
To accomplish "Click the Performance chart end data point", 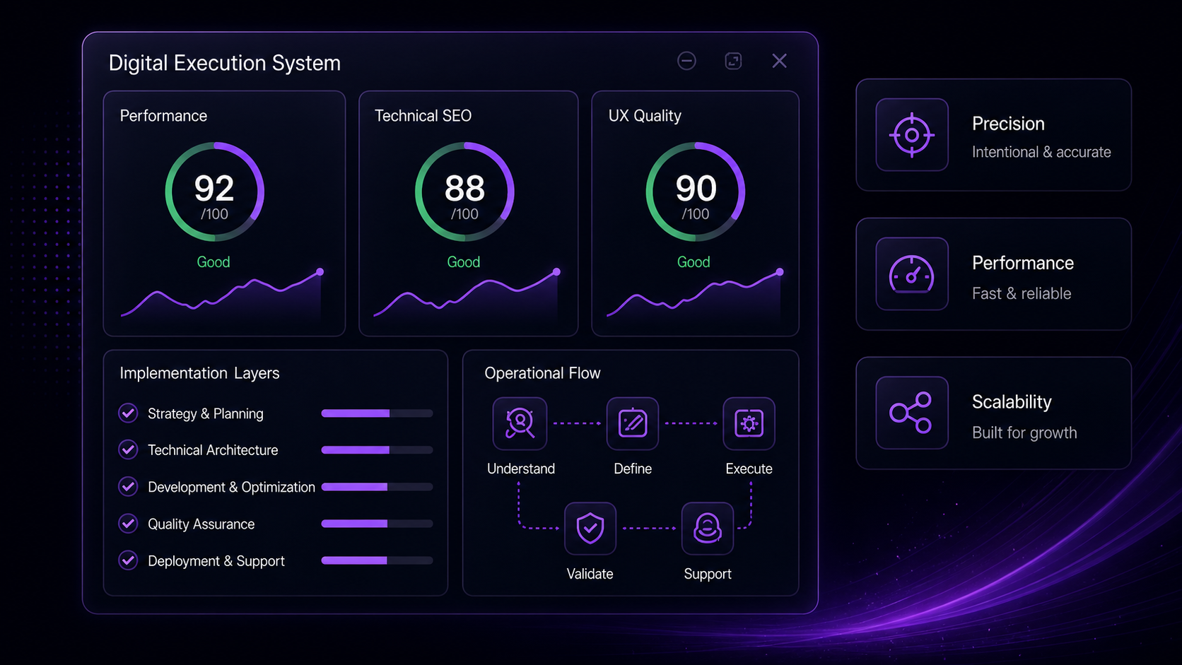I will coord(320,272).
